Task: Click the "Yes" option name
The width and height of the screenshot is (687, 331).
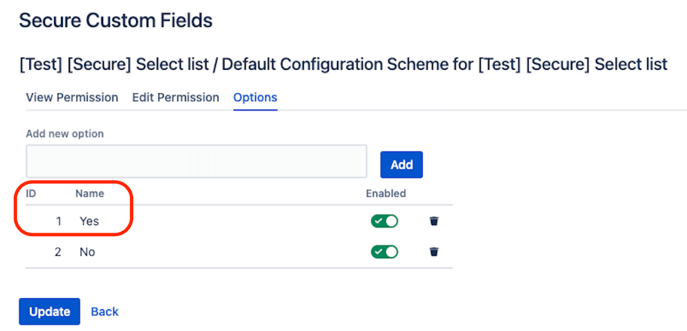Action: pos(90,221)
